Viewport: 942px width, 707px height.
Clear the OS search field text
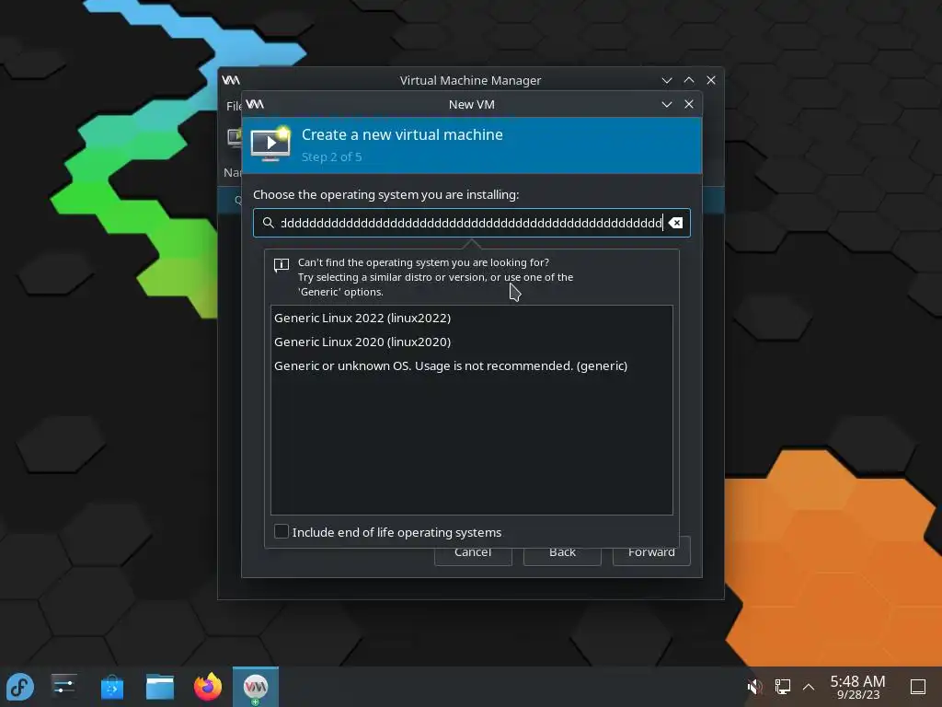pyautogui.click(x=675, y=223)
